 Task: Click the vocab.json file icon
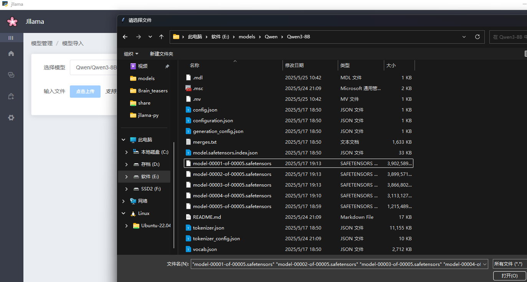[188, 249]
